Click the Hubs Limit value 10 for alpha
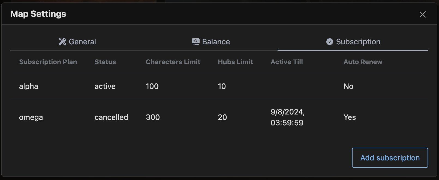 tap(222, 86)
